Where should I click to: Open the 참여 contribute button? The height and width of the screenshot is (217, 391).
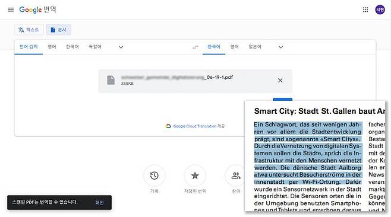235,175
